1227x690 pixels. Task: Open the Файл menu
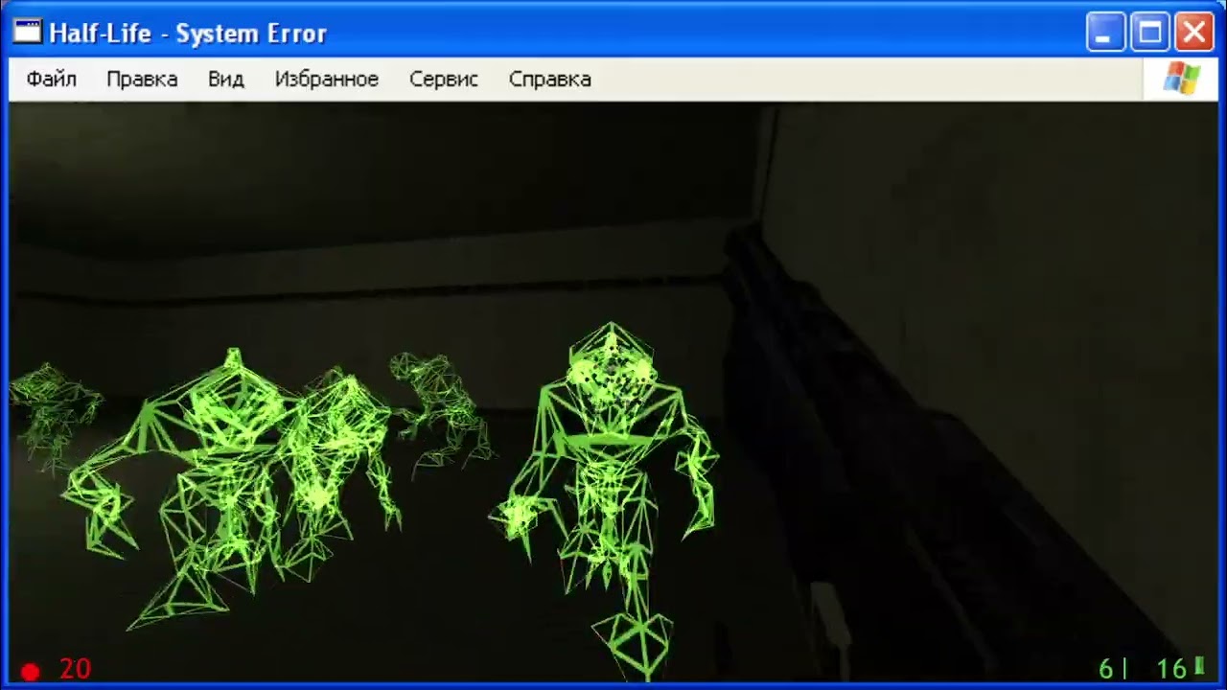tap(52, 80)
